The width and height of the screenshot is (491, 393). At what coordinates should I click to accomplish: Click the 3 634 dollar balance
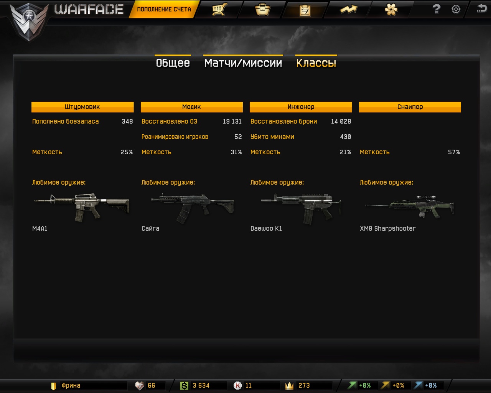pos(201,385)
